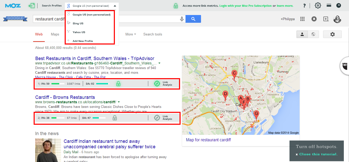The width and height of the screenshot is (349, 162).
Task: Click the DA: 92 progress bar
Action: (103, 84)
